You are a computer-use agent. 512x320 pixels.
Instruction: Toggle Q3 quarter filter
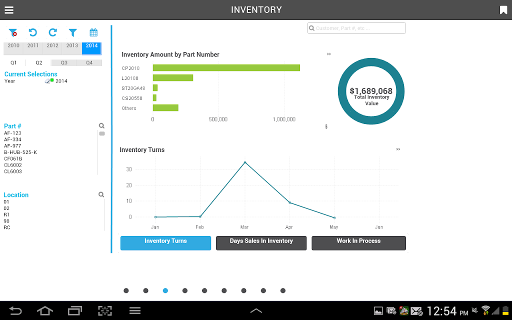tap(64, 62)
